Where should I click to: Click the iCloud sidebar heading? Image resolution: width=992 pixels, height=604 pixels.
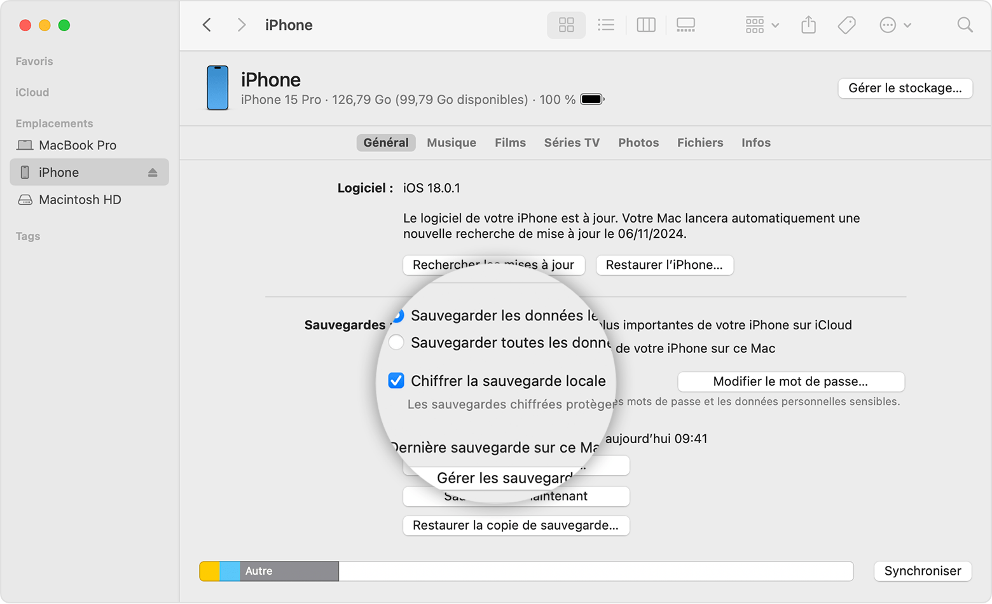32,93
